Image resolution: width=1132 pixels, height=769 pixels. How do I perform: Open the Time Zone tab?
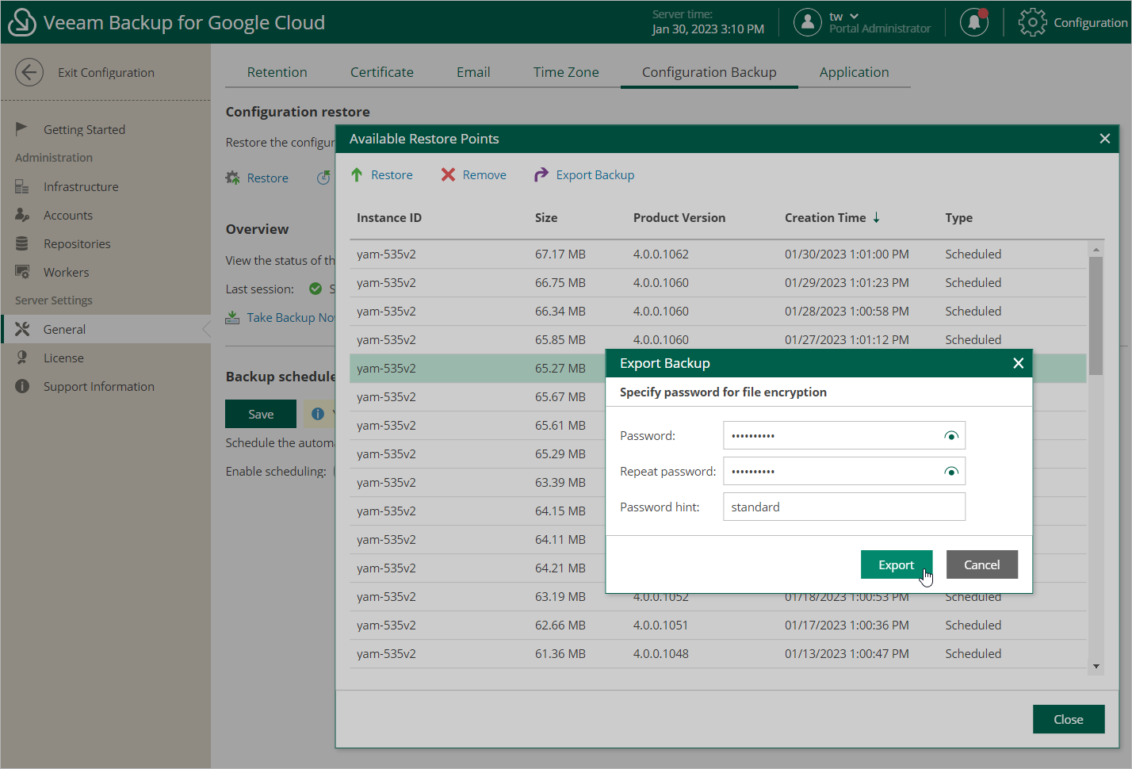(x=566, y=72)
